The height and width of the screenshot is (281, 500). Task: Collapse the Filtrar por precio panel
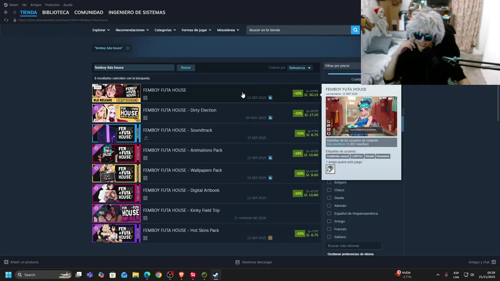tap(342, 66)
